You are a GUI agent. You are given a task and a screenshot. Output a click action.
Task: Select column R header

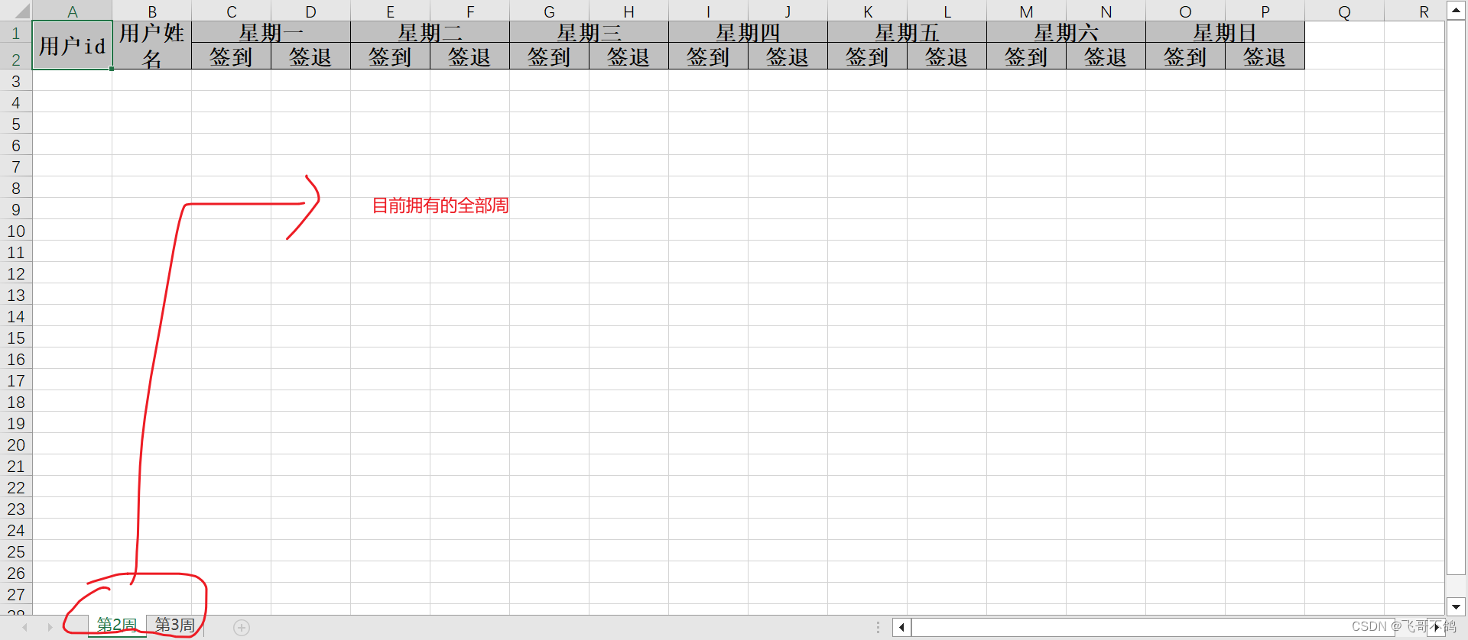pyautogui.click(x=1414, y=11)
